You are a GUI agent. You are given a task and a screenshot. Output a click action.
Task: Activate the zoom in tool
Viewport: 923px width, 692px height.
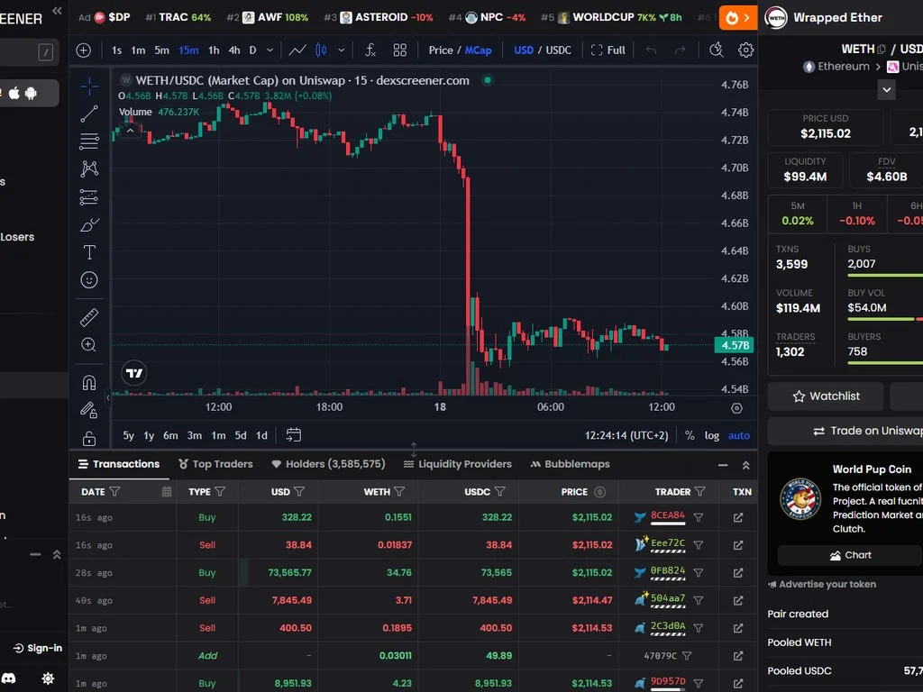(89, 345)
